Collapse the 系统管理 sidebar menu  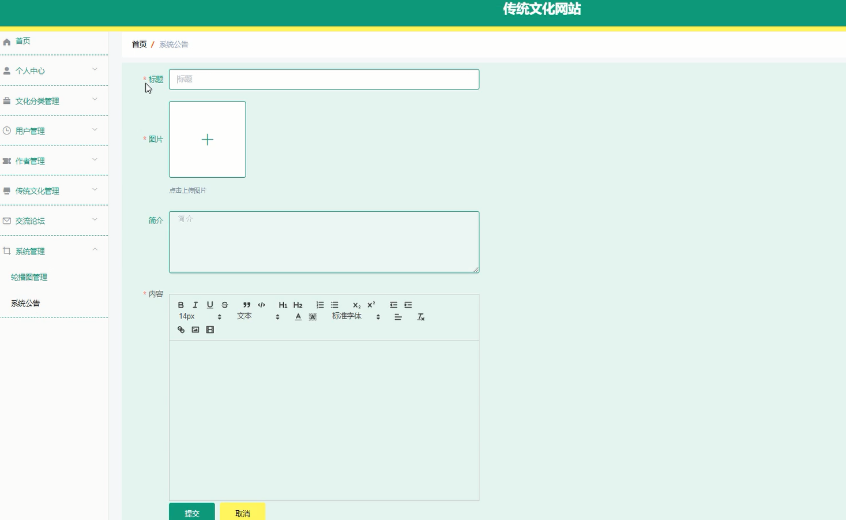(54, 251)
